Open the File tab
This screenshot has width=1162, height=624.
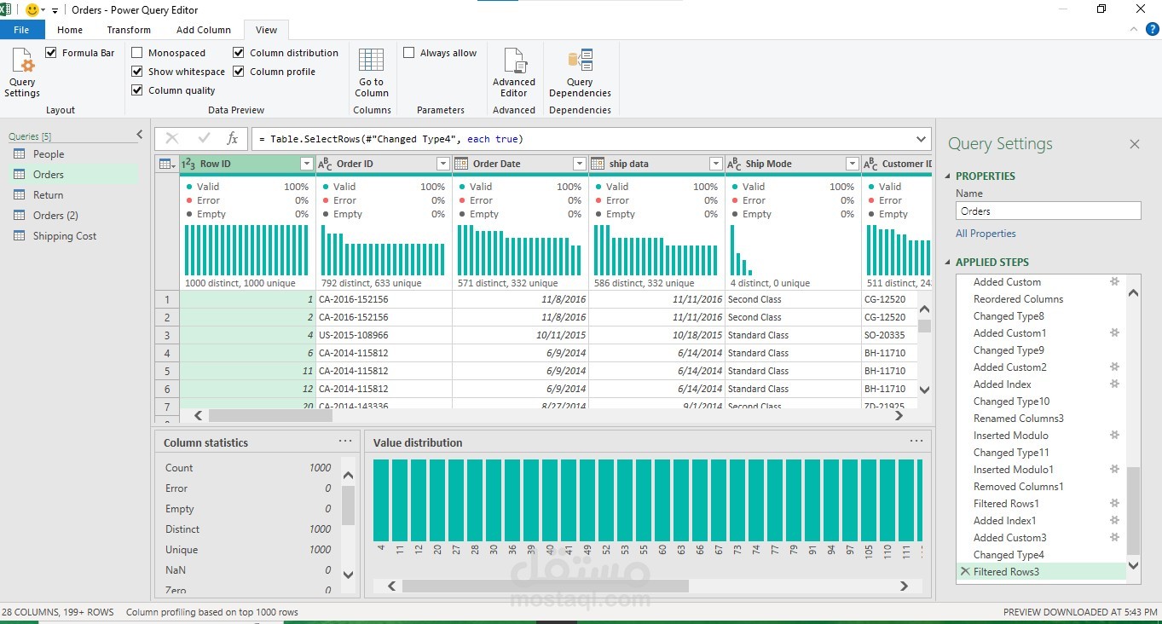(22, 30)
